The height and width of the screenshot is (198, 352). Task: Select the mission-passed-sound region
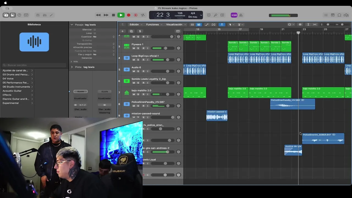pyautogui.click(x=217, y=116)
